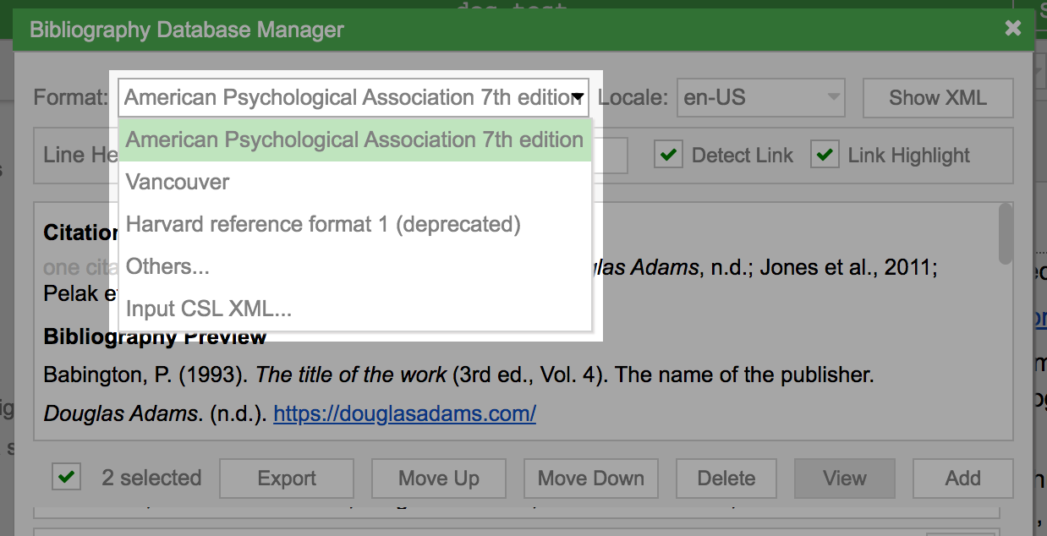Open the douglasadams.com link
This screenshot has height=536, width=1047.
click(404, 414)
